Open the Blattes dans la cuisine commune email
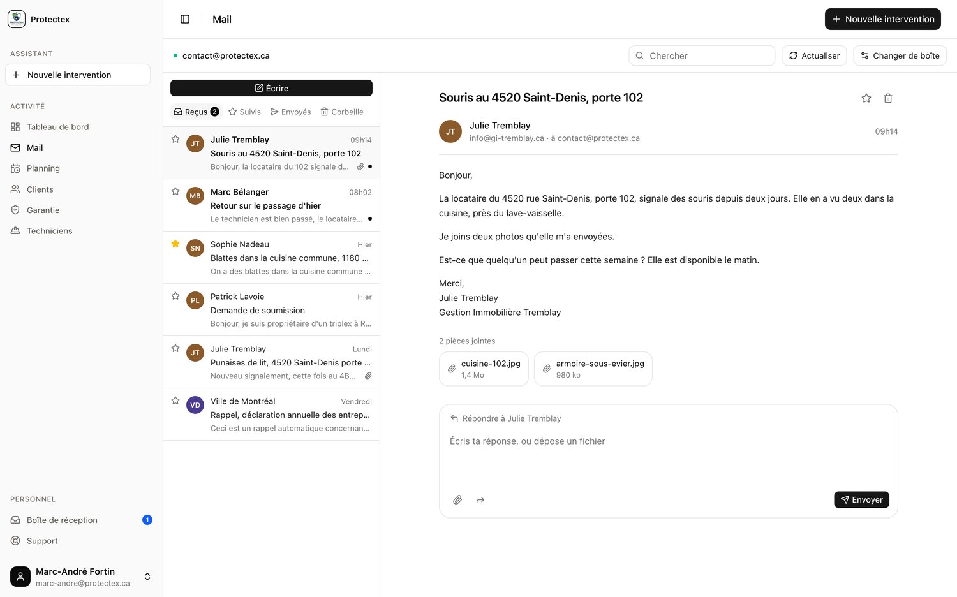 [271, 258]
